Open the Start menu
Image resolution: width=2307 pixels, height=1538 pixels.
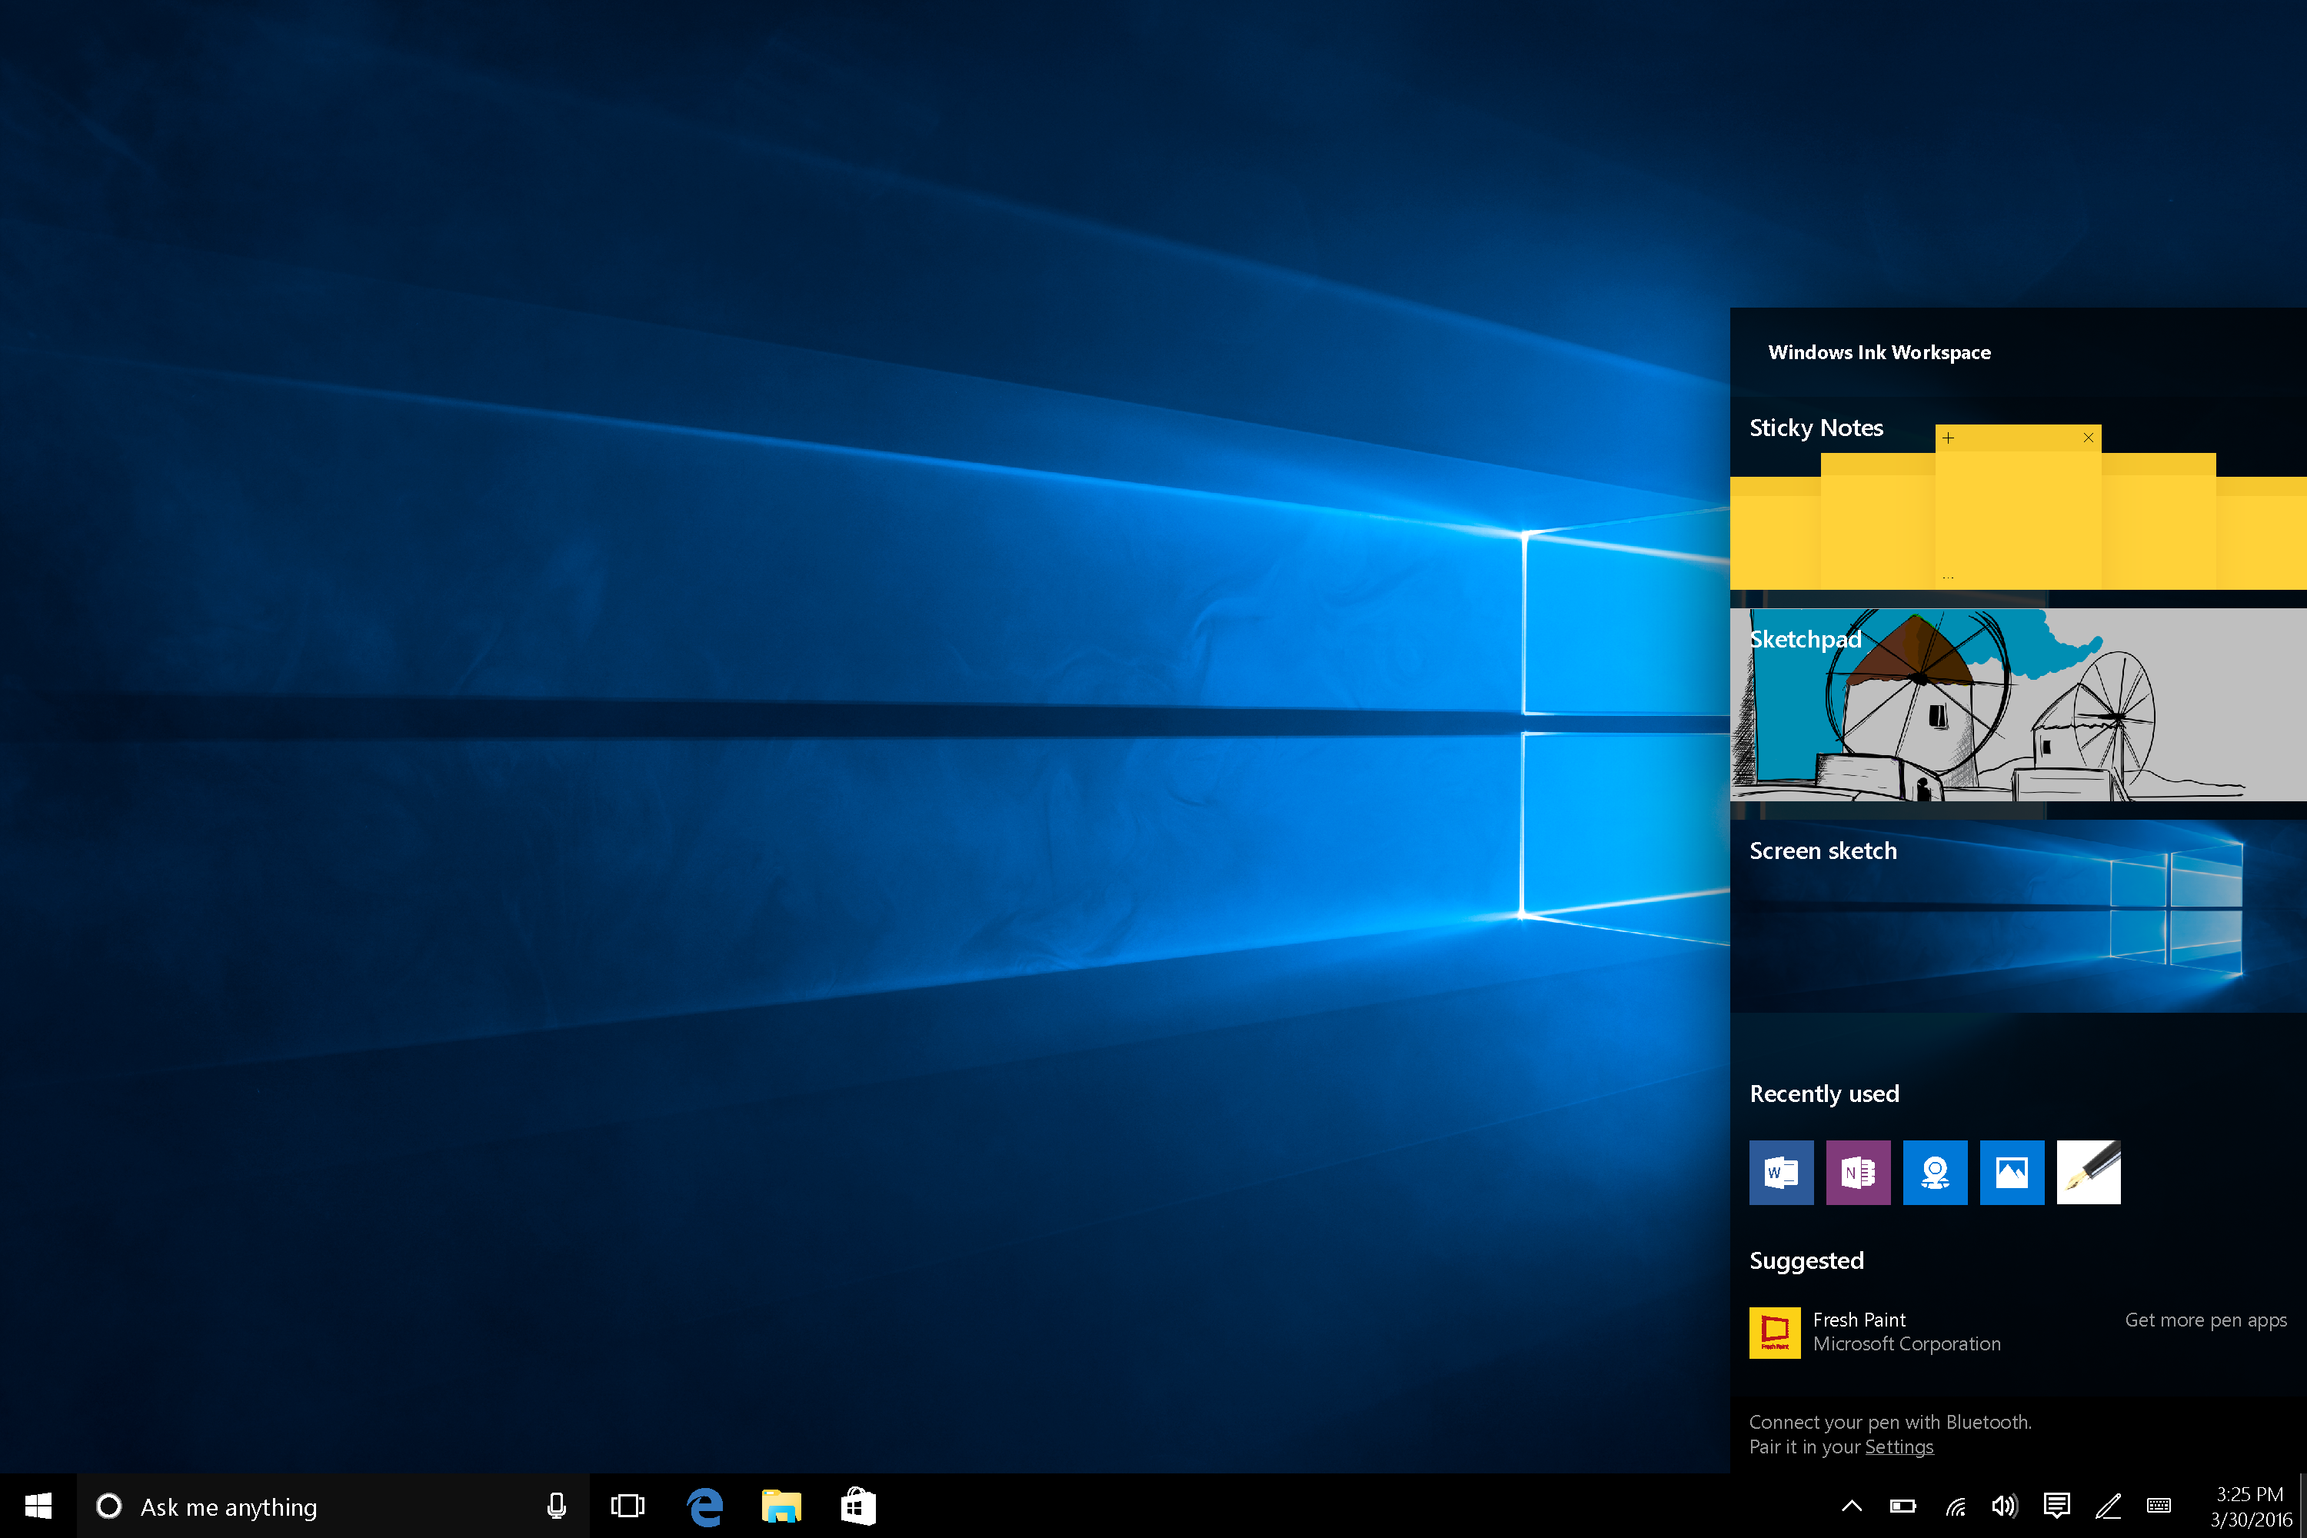click(x=38, y=1506)
